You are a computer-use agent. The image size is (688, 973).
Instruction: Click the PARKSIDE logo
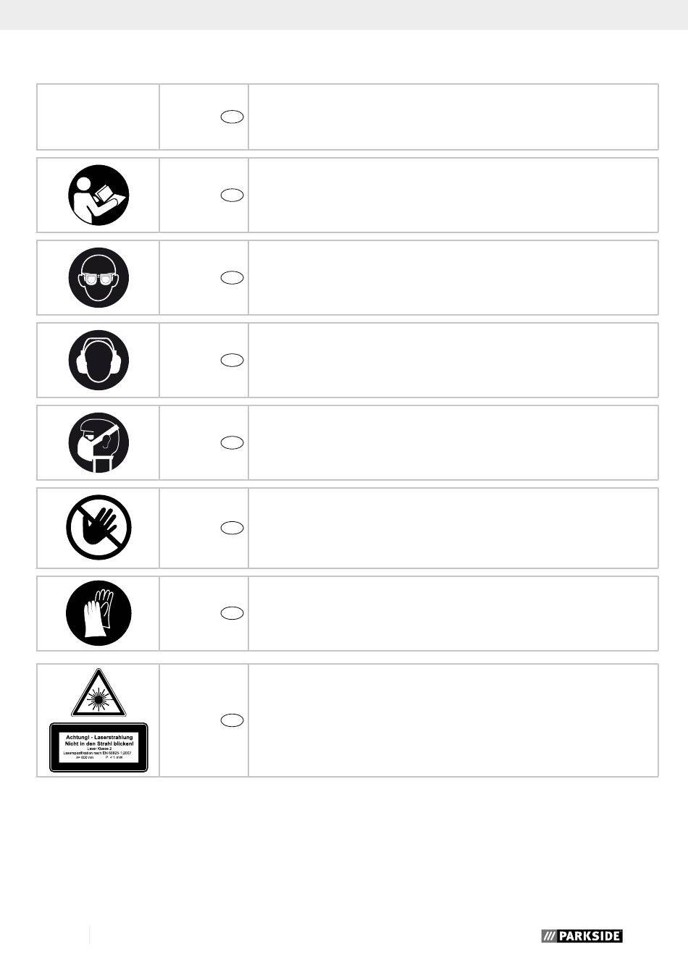pyautogui.click(x=582, y=936)
